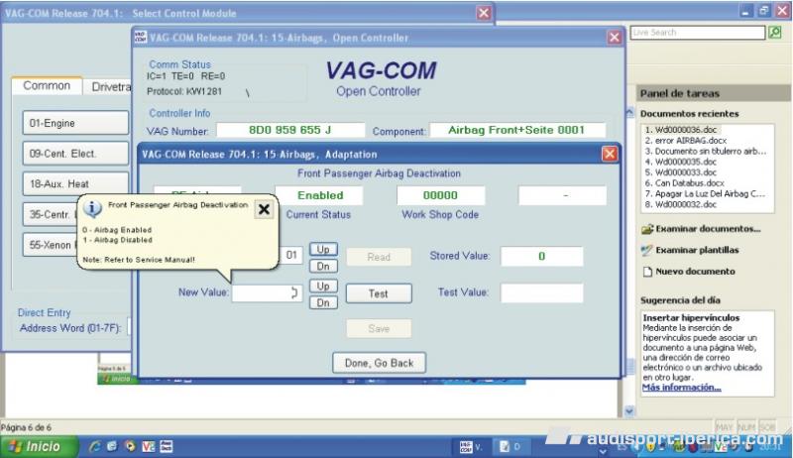793x458 pixels.
Task: Click the Examinar documentos folder icon
Action: (x=647, y=230)
